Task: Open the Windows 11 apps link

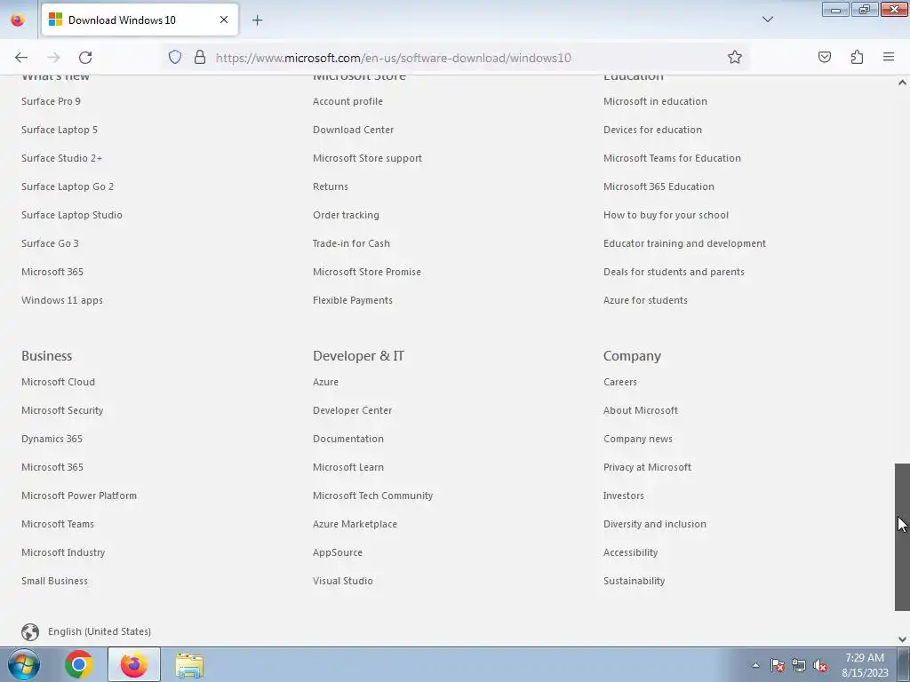Action: (62, 300)
